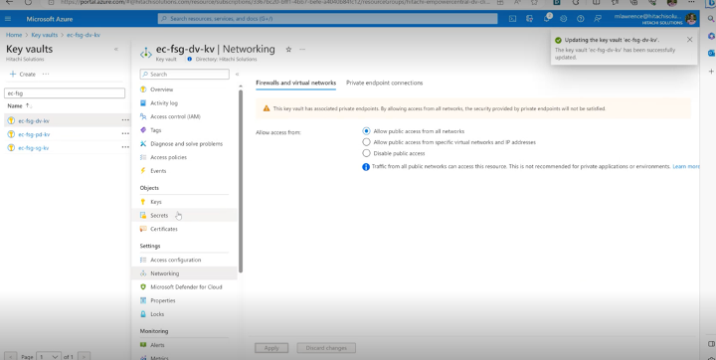Open the help question mark icon

click(x=581, y=19)
